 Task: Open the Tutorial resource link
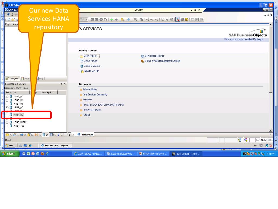tap(86, 115)
